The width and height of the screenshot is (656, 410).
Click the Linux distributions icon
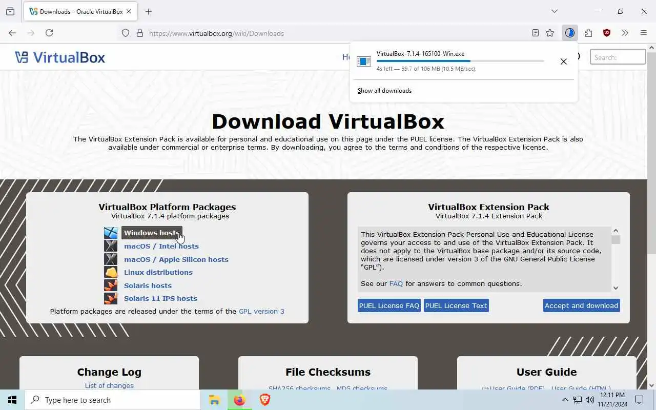point(111,272)
